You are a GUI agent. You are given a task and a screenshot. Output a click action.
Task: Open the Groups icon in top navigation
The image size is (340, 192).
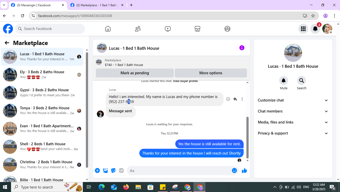point(227,29)
